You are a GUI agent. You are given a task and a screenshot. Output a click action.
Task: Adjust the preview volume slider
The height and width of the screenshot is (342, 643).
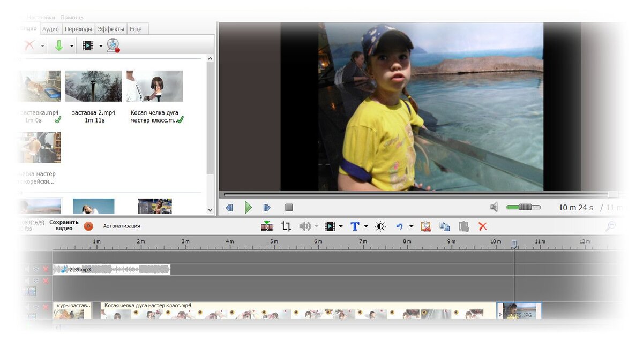point(524,207)
